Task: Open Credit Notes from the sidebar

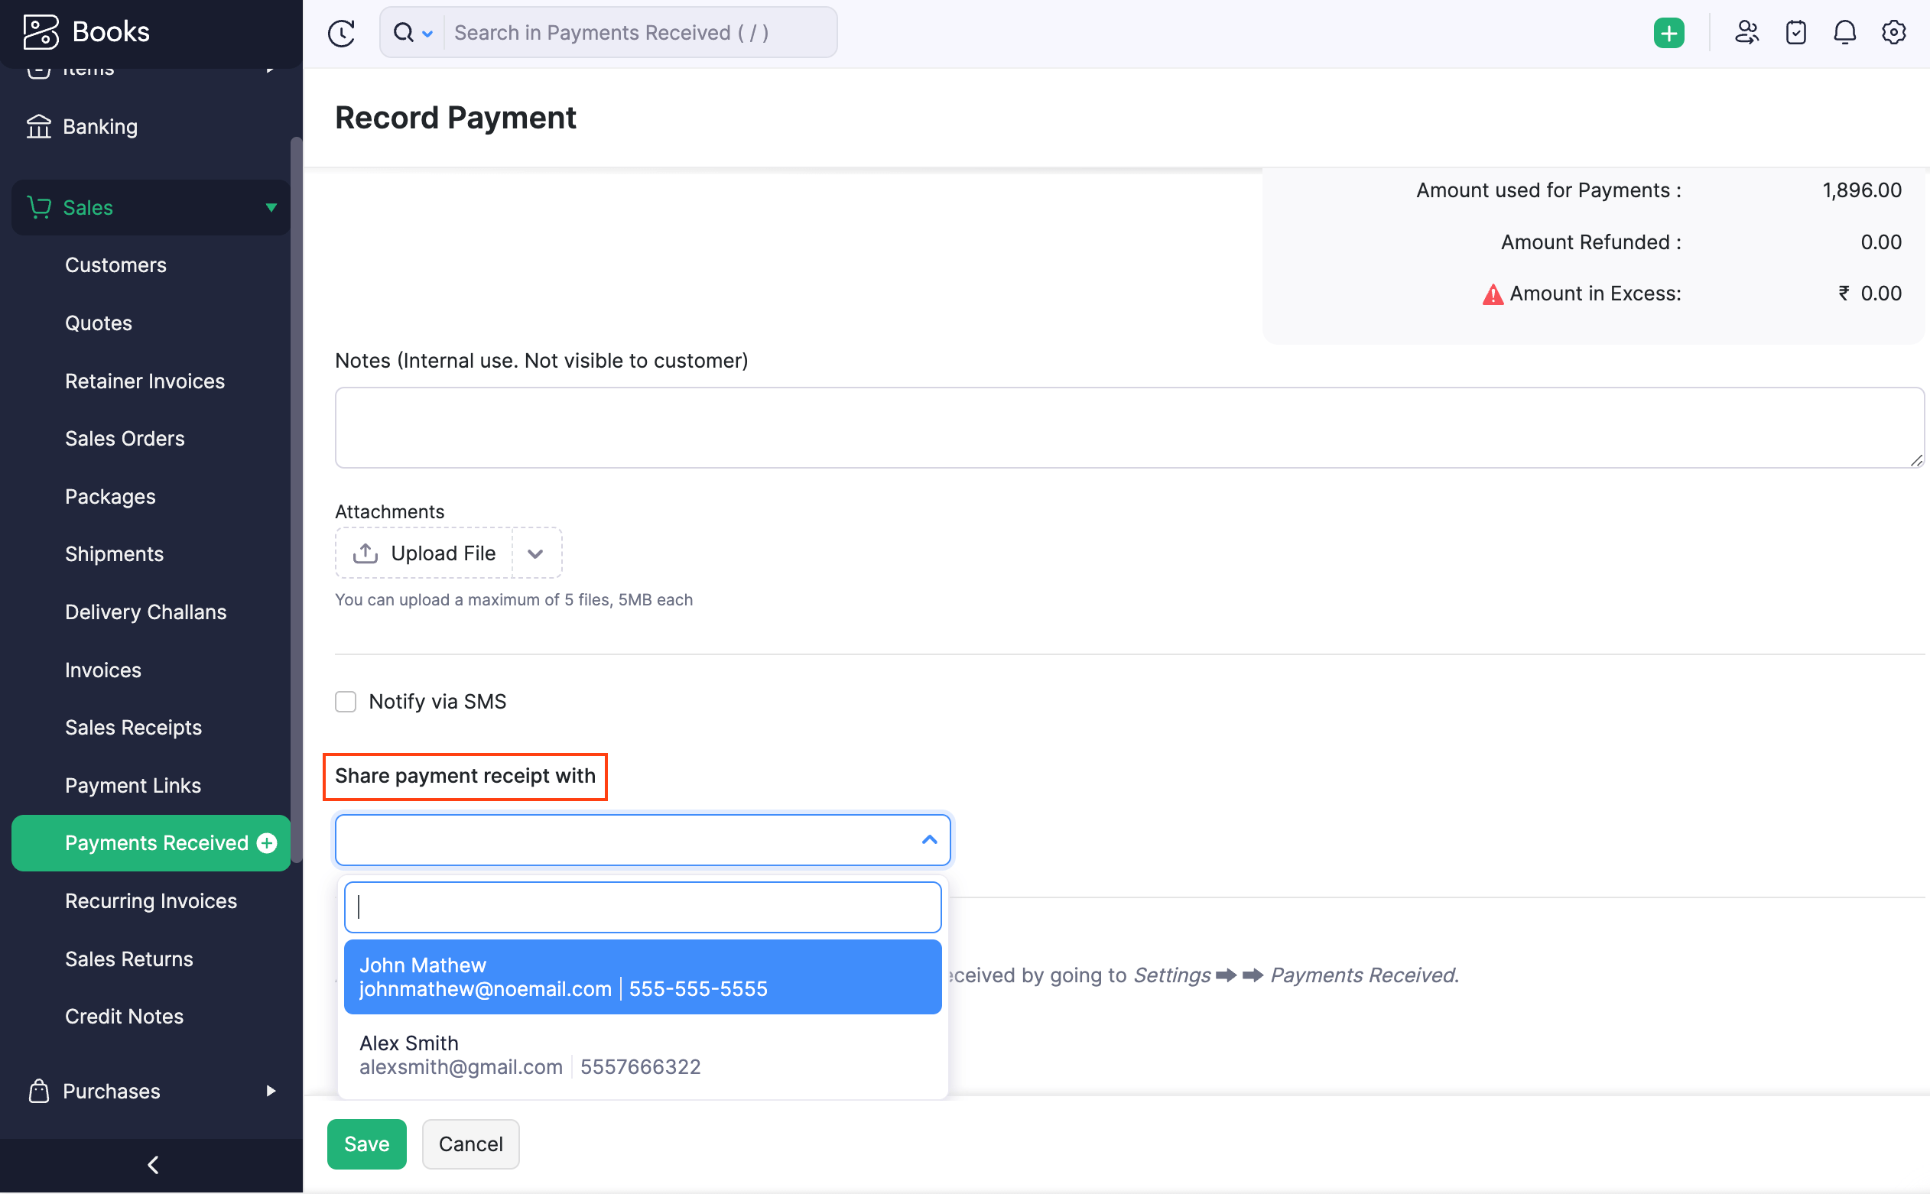Action: coord(124,1016)
